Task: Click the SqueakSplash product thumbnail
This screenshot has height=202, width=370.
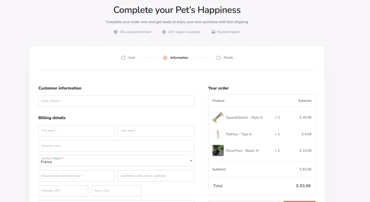Action: (x=218, y=117)
